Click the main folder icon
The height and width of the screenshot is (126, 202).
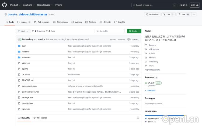(x=19, y=46)
